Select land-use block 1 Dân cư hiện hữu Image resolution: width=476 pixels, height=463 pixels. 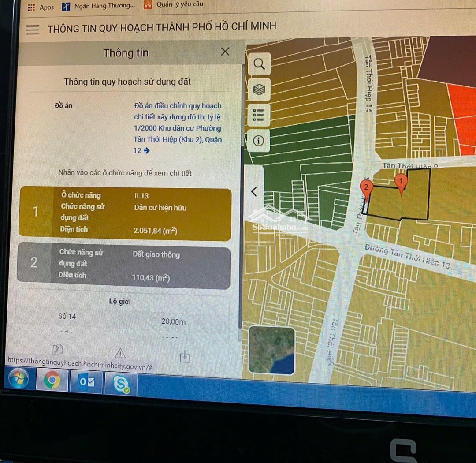pyautogui.click(x=125, y=214)
